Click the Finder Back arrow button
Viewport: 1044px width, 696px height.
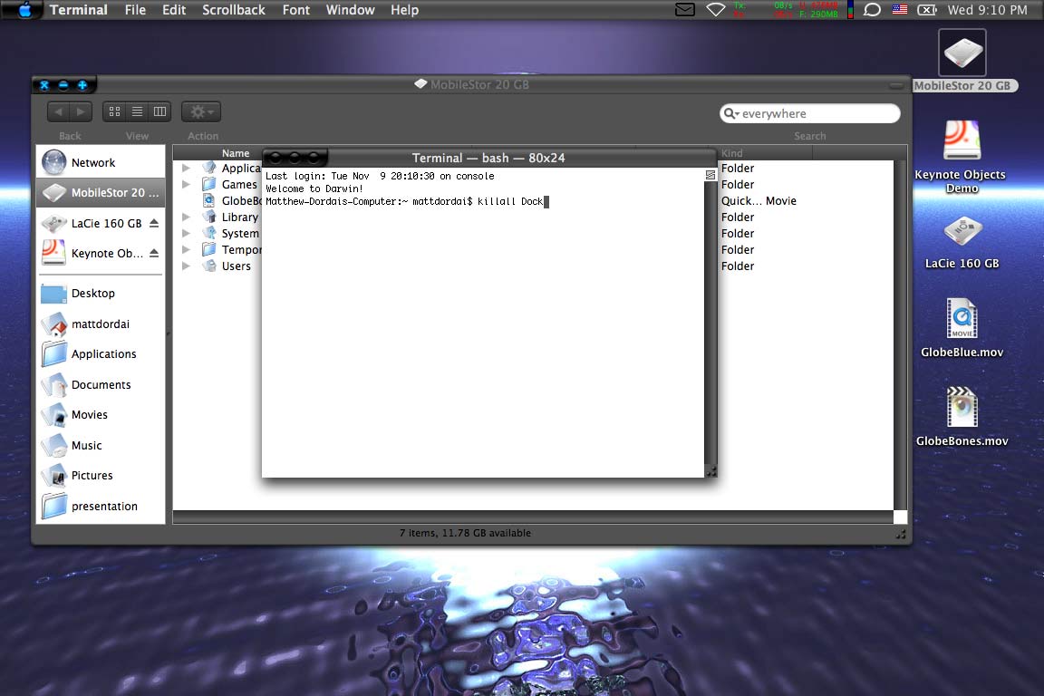click(59, 111)
